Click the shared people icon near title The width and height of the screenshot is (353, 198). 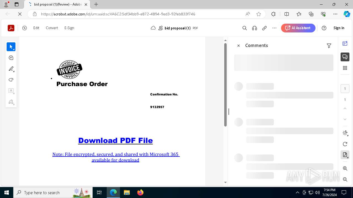pos(161,28)
